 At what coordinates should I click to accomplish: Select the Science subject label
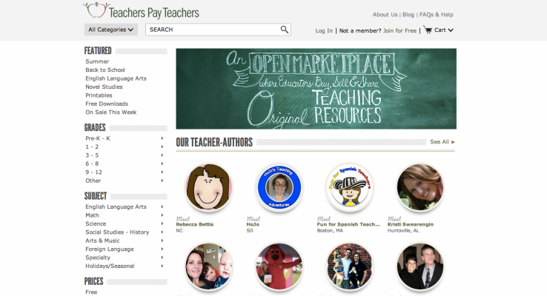point(96,223)
